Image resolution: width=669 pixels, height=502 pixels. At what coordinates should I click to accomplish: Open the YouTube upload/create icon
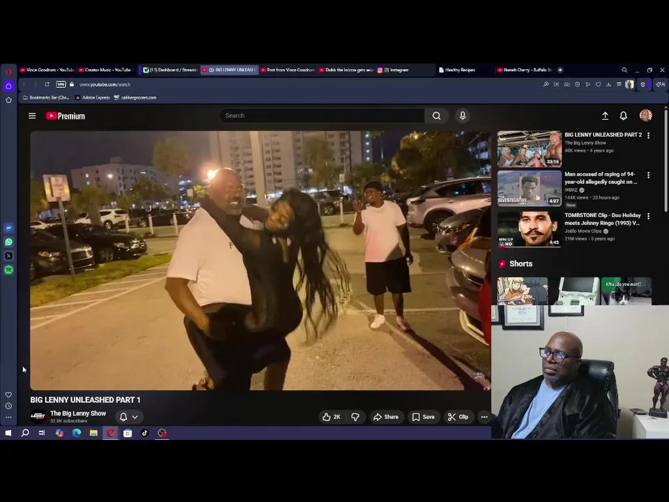pos(605,116)
